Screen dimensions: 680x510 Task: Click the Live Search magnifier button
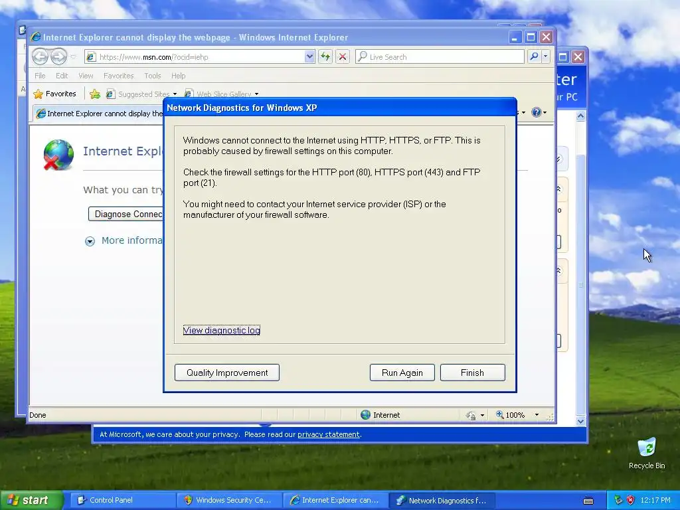click(535, 56)
